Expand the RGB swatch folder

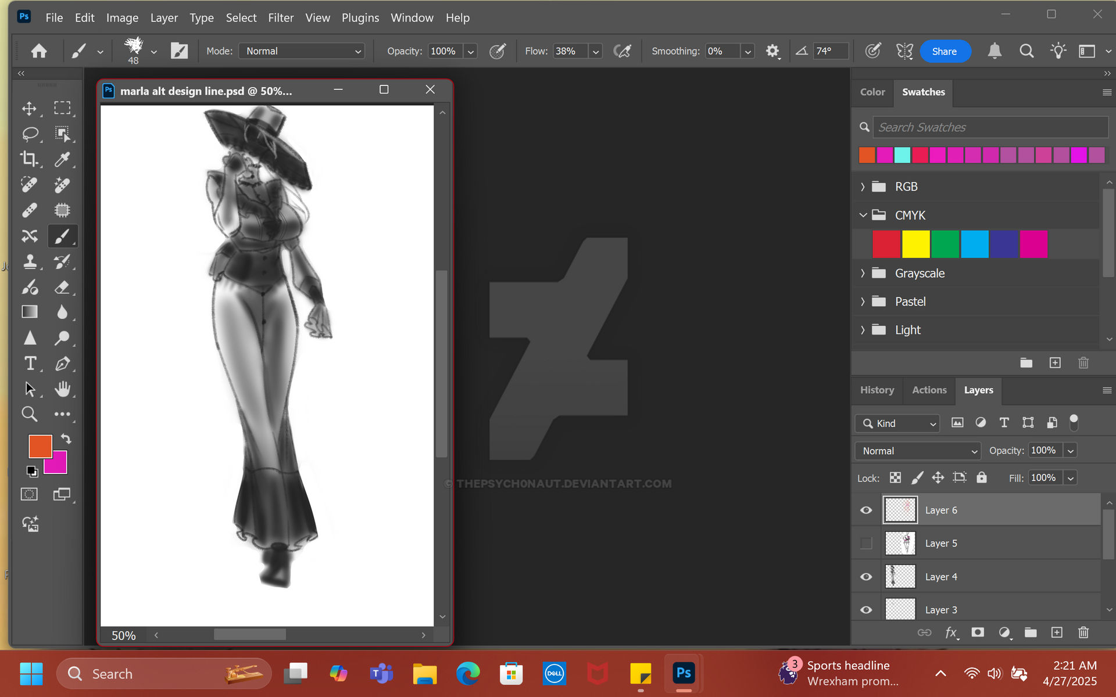pyautogui.click(x=863, y=186)
